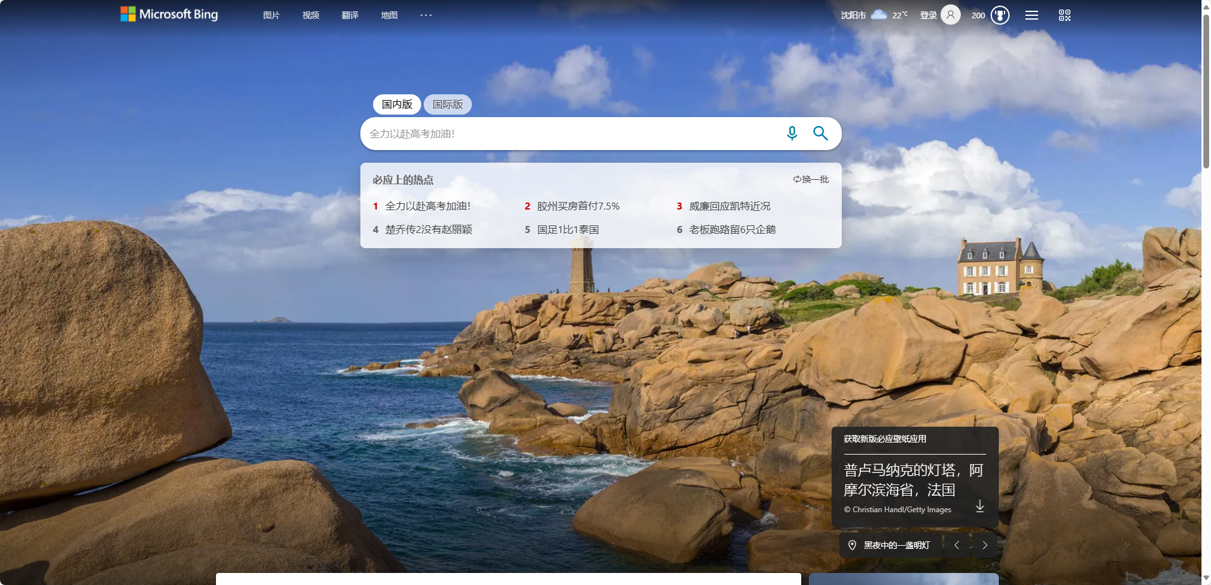Click the location pin icon
This screenshot has width=1211, height=585.
[853, 545]
